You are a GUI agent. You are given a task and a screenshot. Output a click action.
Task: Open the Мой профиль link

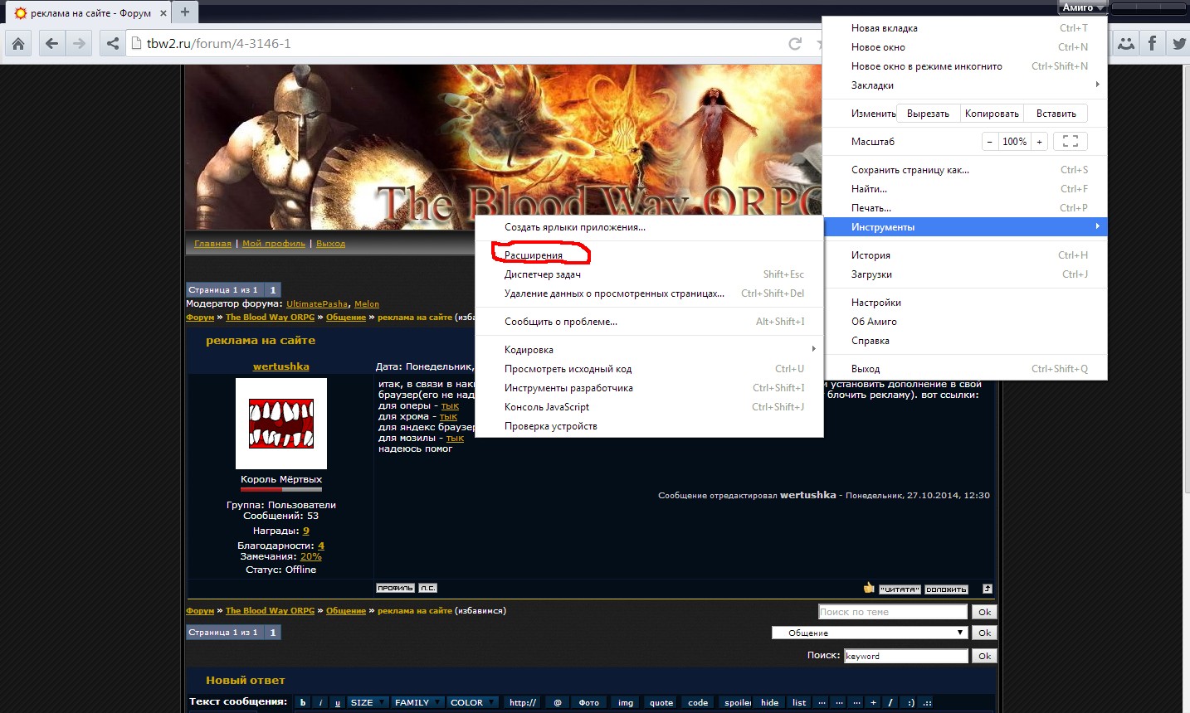pyautogui.click(x=274, y=244)
